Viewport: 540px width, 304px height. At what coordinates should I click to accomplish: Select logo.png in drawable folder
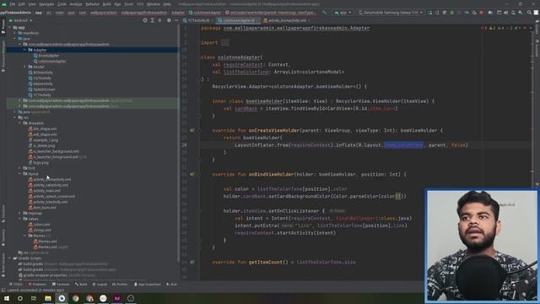point(40,163)
